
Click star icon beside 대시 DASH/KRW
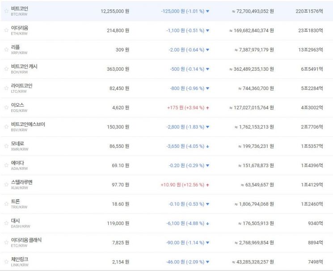pos(6,223)
